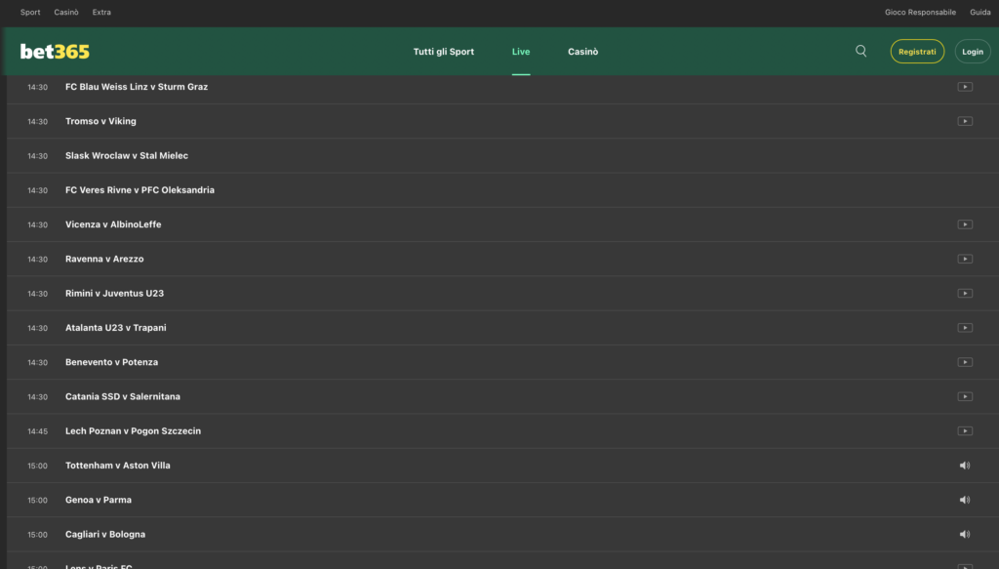Open the Gioco Responsabile link
Image resolution: width=999 pixels, height=569 pixels.
click(920, 13)
